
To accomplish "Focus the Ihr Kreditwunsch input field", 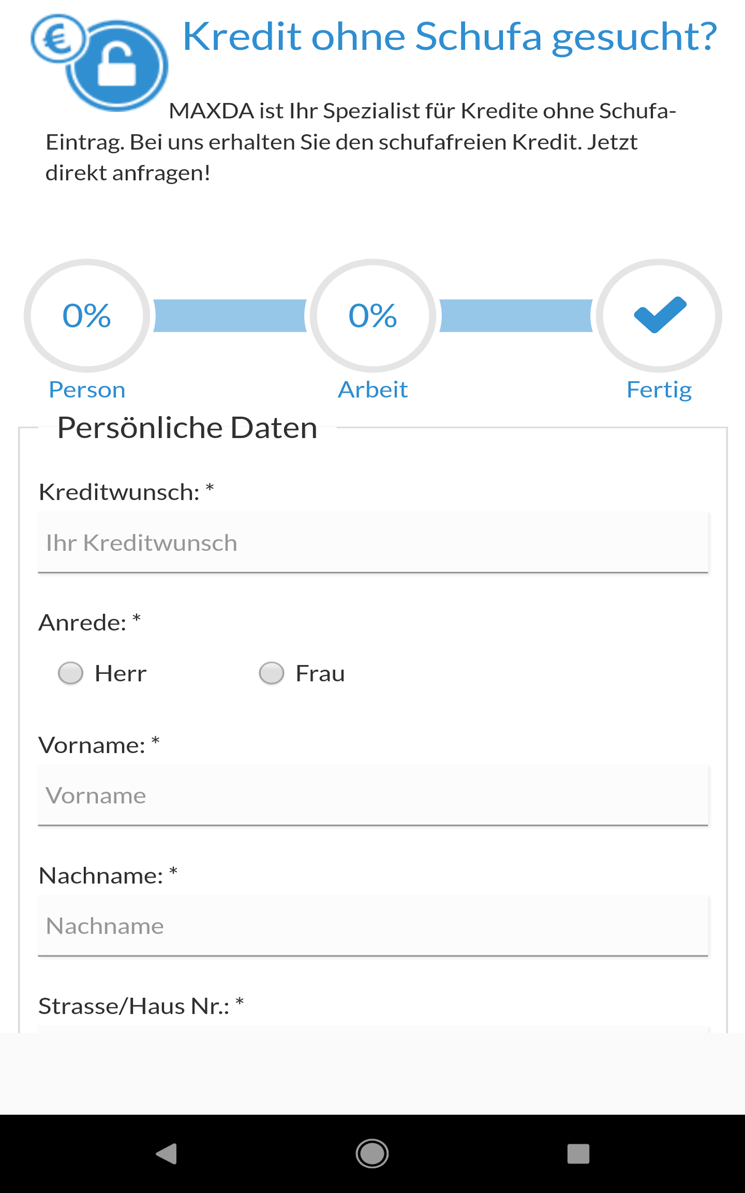I will [372, 543].
